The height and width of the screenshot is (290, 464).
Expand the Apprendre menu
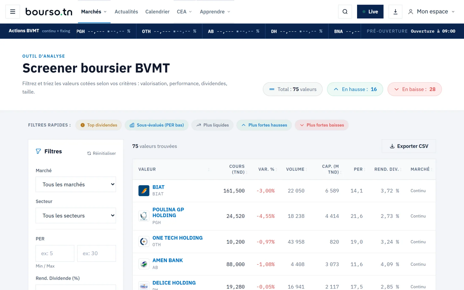(215, 12)
